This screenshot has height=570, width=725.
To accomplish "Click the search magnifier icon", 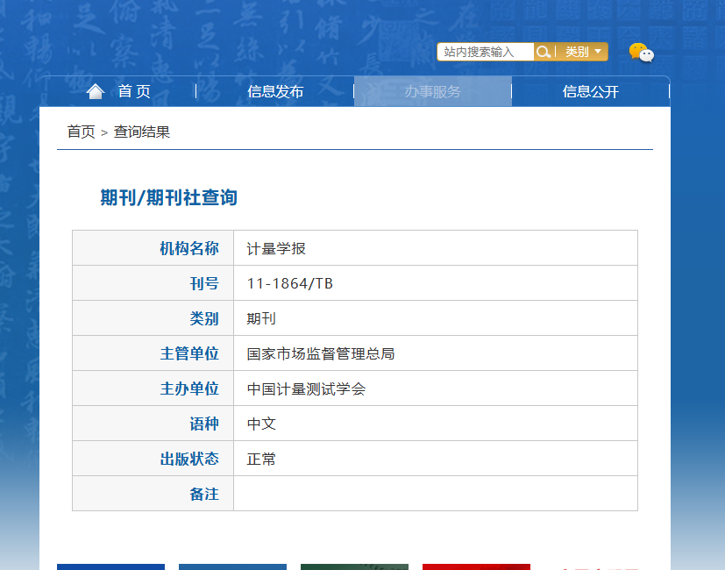I will point(544,52).
